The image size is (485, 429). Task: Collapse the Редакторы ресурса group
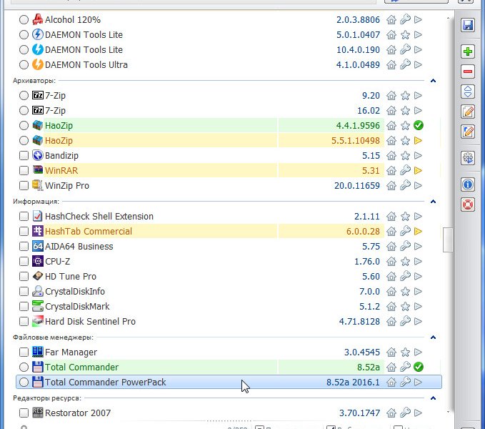[x=433, y=398]
